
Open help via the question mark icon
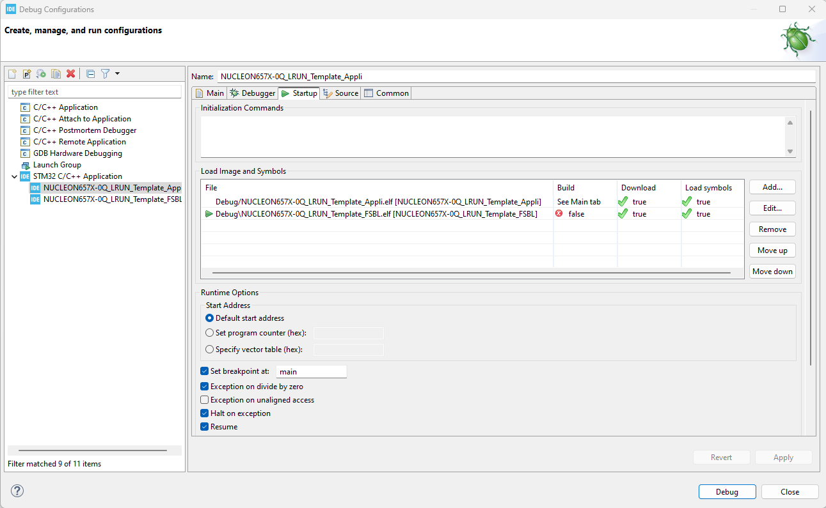coord(17,491)
